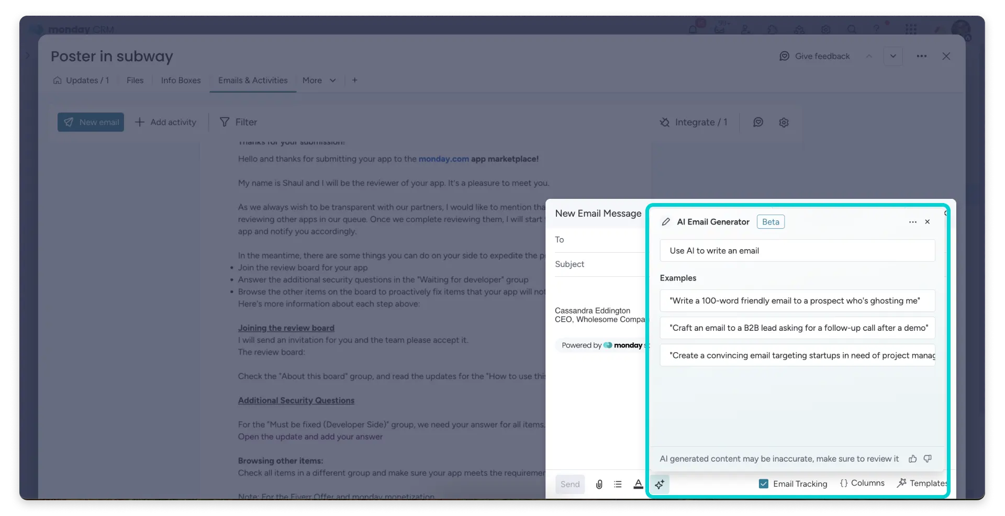Close the Poster in subway item panel
The width and height of the screenshot is (1005, 516).
(x=946, y=56)
